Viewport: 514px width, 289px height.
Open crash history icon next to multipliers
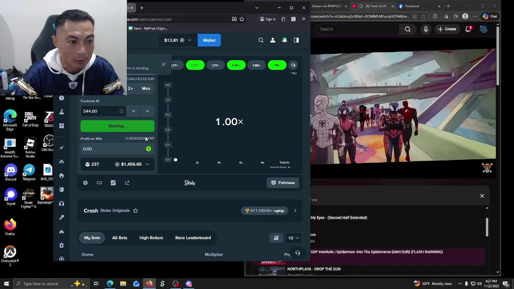[x=293, y=65]
